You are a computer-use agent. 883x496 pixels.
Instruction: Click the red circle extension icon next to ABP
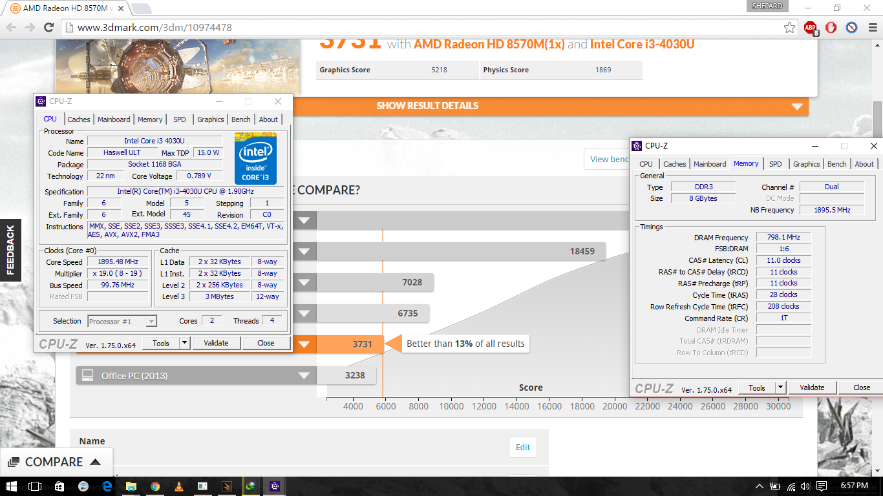coord(831,27)
